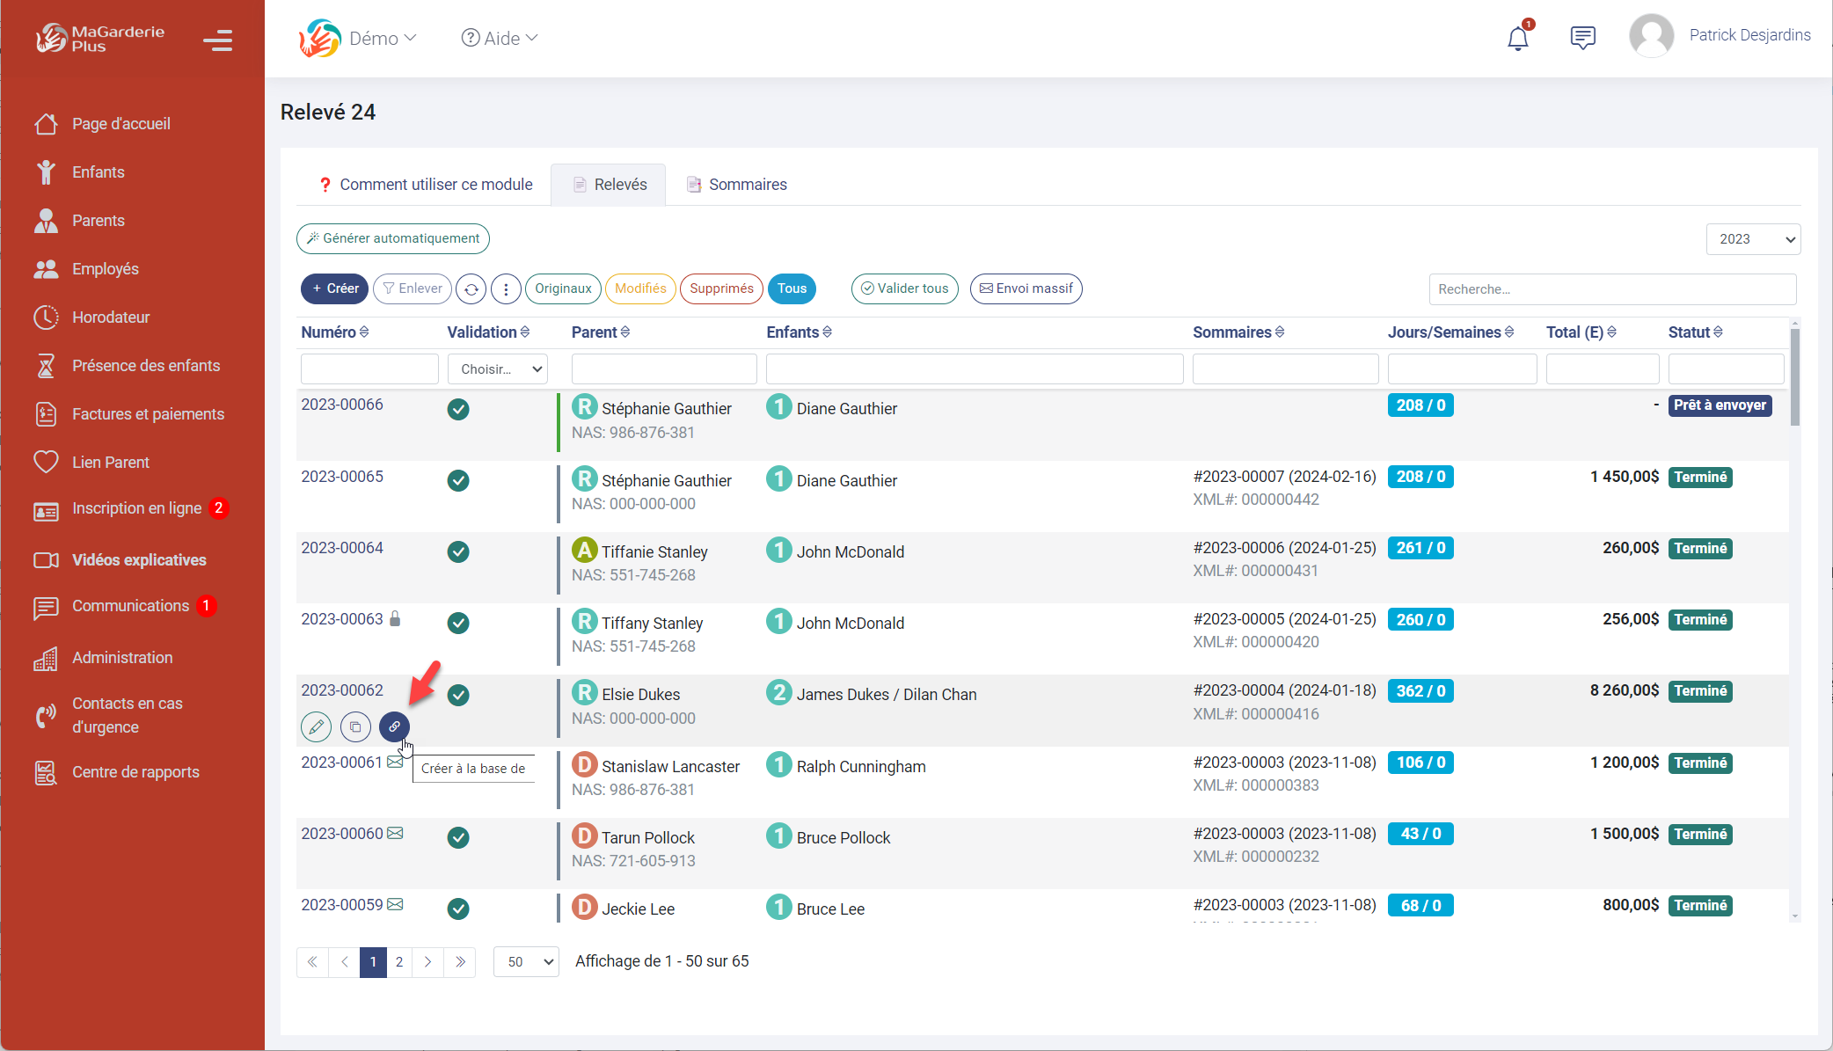Open Factures et paiements in sidebar

pos(148,414)
